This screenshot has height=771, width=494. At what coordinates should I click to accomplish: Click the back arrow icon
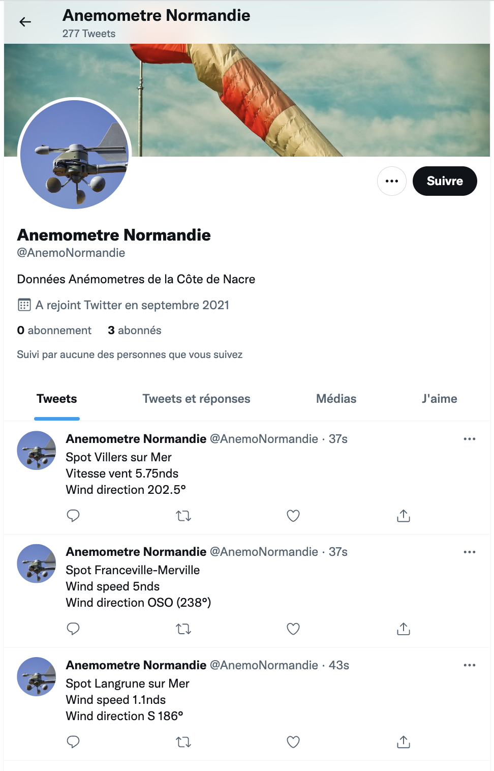tap(25, 22)
